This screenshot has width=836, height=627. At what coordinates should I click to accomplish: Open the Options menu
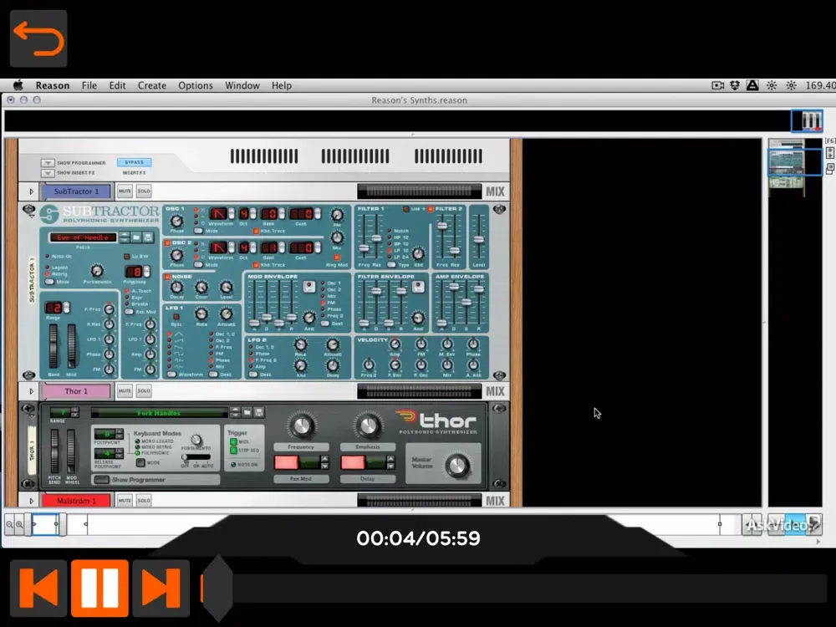195,85
